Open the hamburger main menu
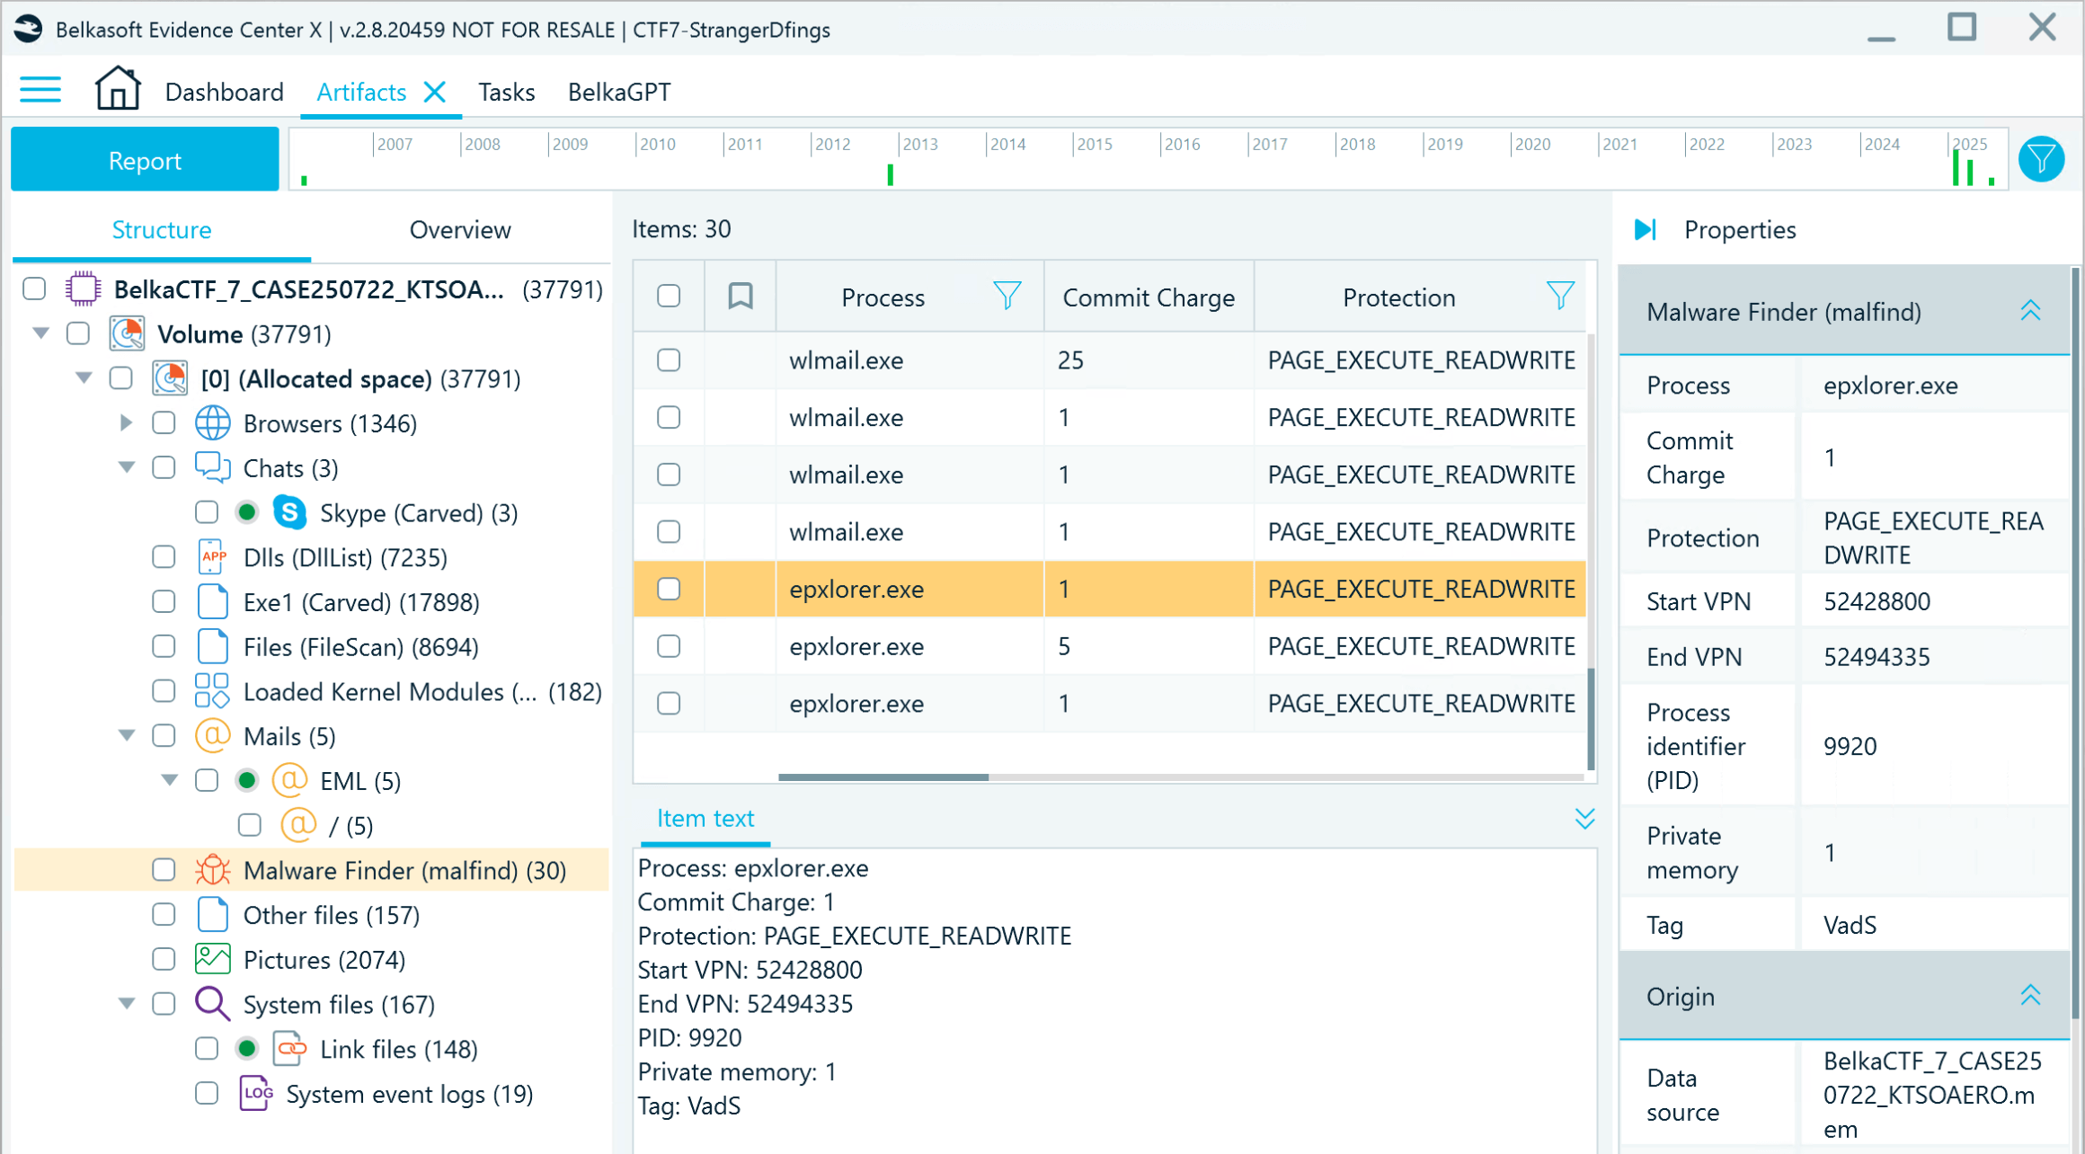Image resolution: width=2085 pixels, height=1154 pixels. click(40, 91)
